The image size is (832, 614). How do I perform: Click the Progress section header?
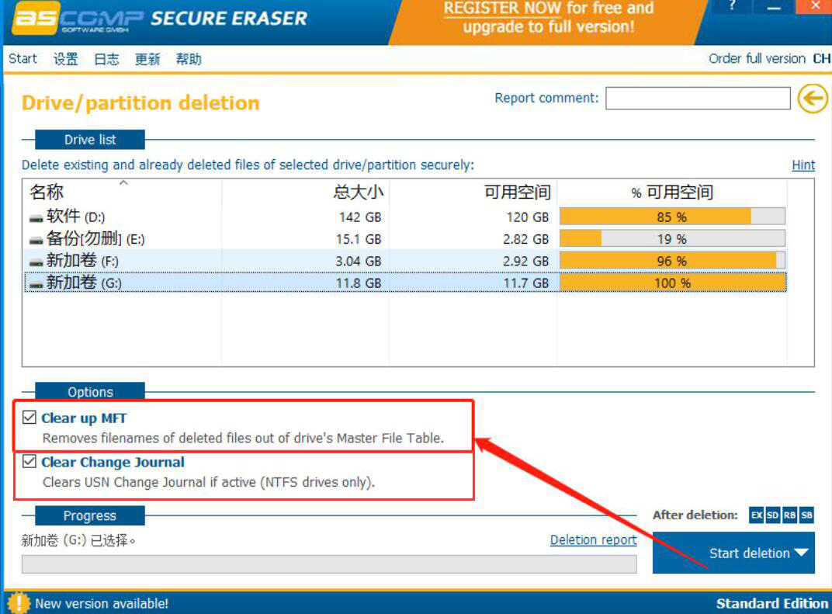[x=90, y=515]
